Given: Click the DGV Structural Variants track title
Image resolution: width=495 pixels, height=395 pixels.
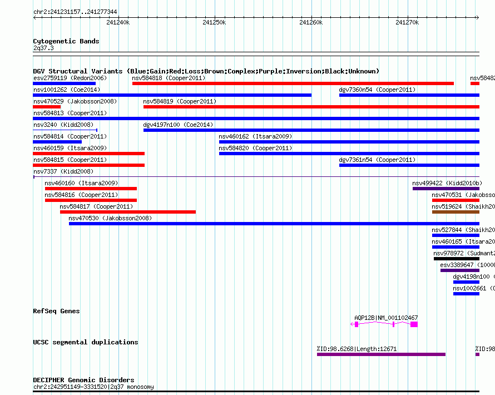Looking at the screenshot, I should tap(206, 71).
